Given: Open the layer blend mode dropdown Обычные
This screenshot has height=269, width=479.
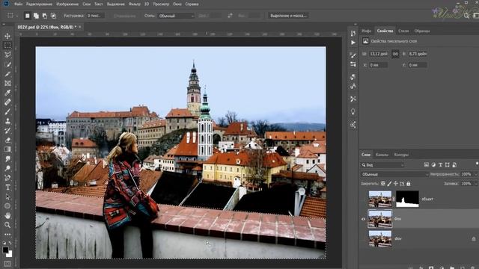Looking at the screenshot, I should 394,174.
